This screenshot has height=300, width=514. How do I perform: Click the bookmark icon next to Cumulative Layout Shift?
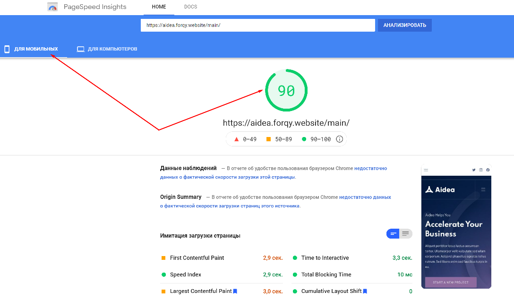coord(365,291)
